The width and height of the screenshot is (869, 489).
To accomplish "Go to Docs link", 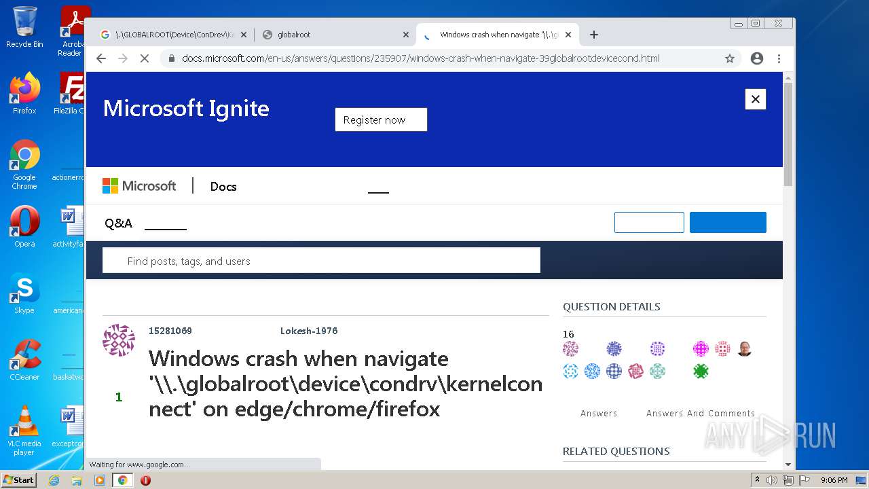I will (x=223, y=187).
